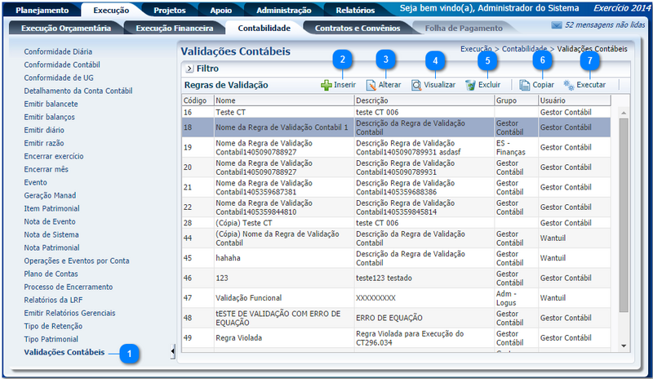Click the Alterar edit icon
Viewport: 653px width, 379px height.
tap(371, 85)
